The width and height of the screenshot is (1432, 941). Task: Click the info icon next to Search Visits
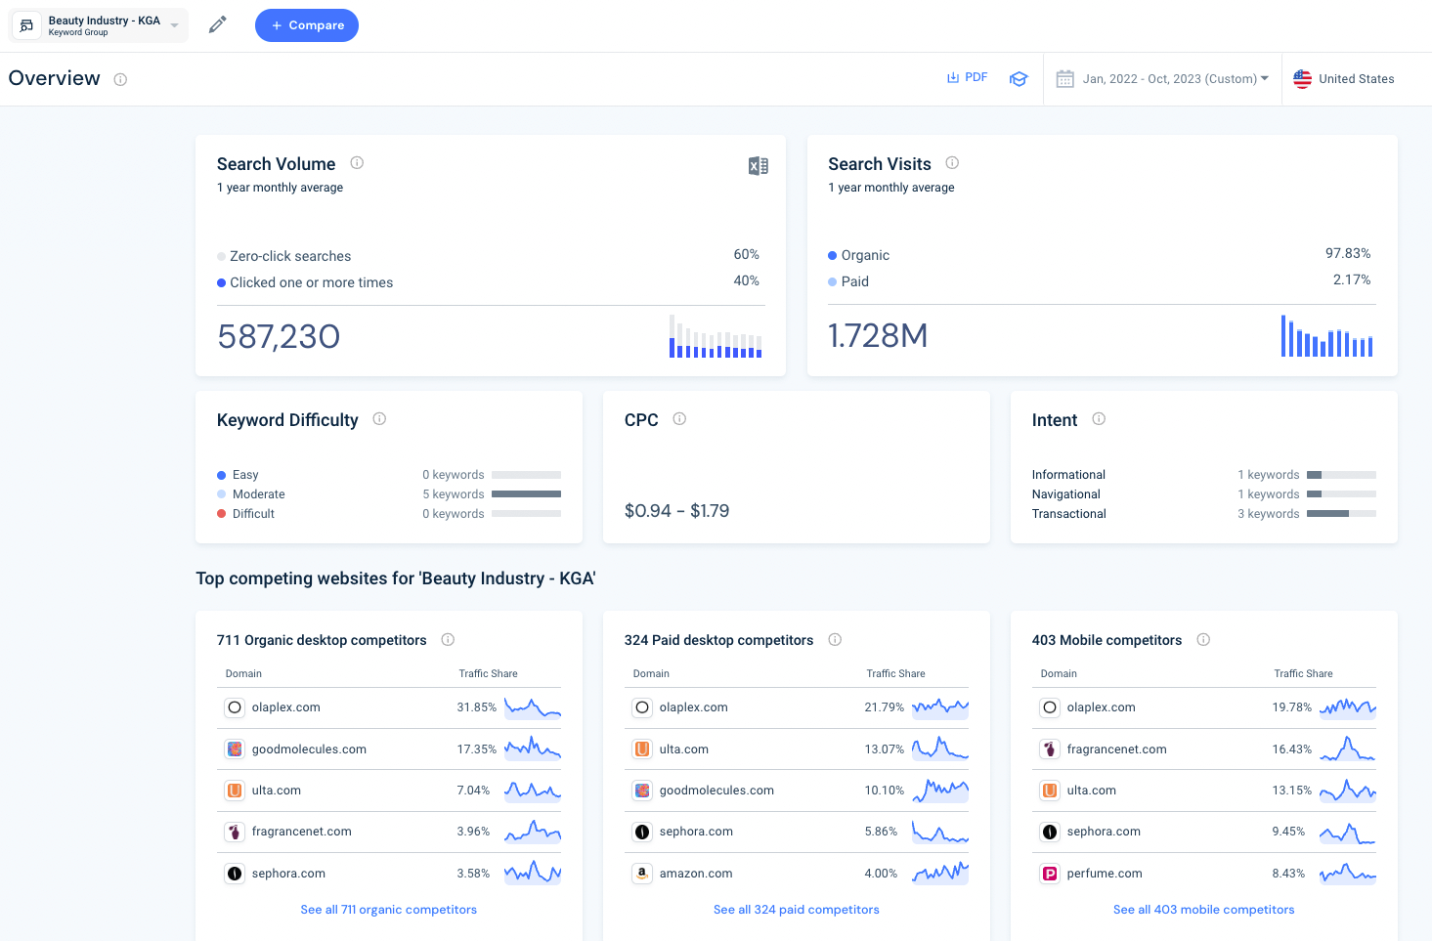pos(952,163)
